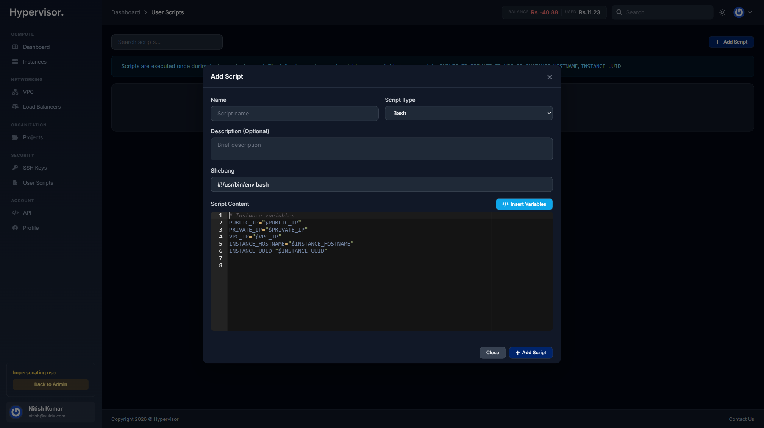Click Dashboard in the breadcrumb trail
This screenshot has width=764, height=428.
(125, 12)
